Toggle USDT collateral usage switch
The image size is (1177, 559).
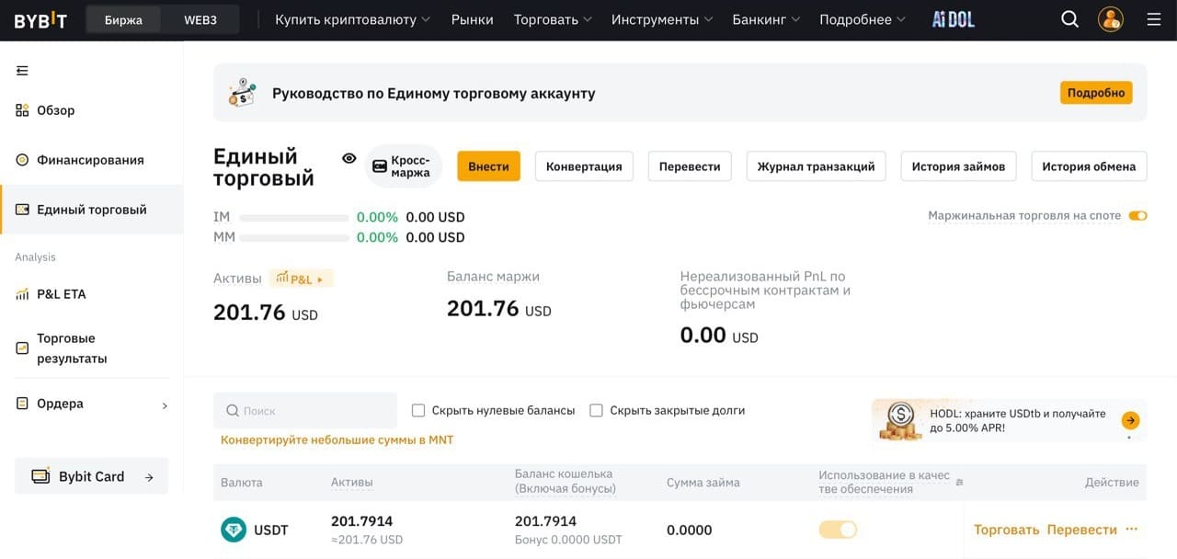point(838,530)
